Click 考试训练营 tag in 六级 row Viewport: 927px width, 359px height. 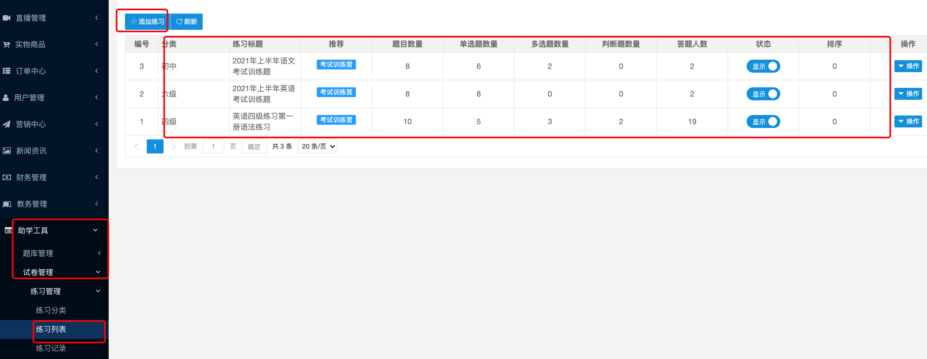tap(336, 92)
